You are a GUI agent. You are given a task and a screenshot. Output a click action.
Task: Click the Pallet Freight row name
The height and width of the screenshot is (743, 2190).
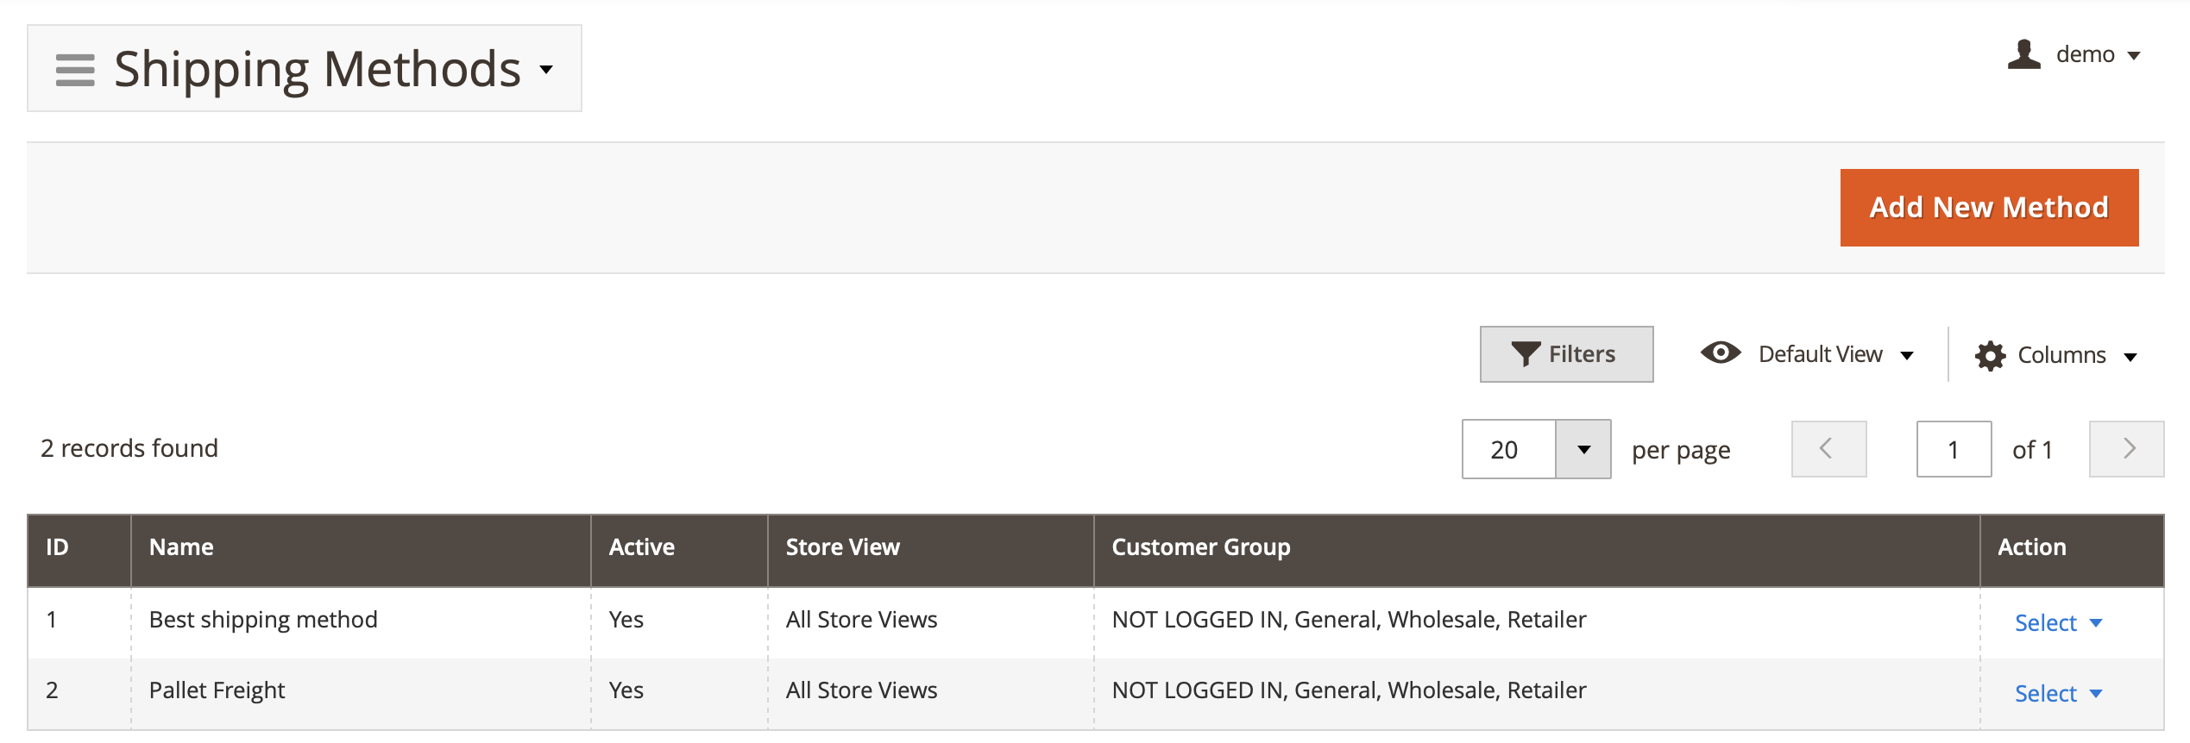coord(217,690)
